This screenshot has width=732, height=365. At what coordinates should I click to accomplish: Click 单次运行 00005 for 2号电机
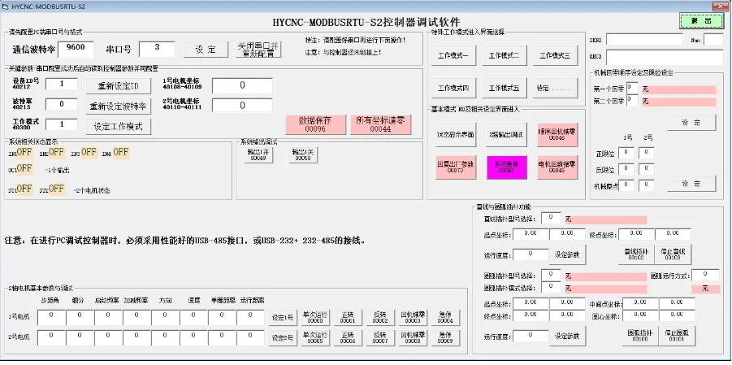point(315,338)
